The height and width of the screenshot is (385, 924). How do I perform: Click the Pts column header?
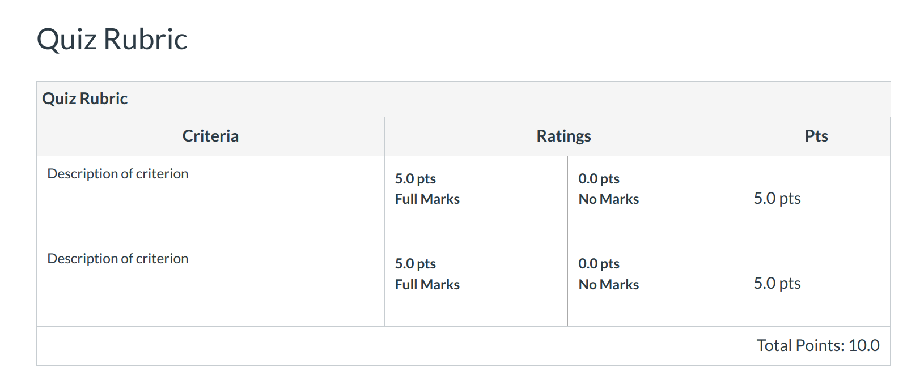click(816, 136)
